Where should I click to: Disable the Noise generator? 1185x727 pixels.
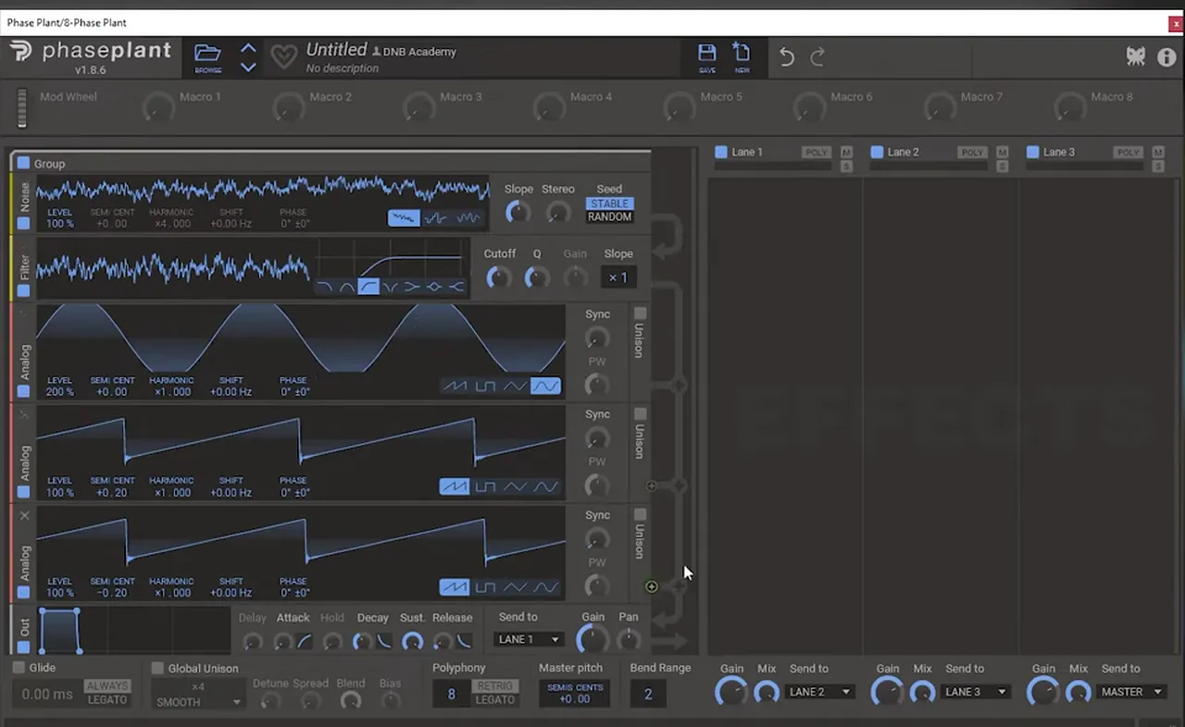pos(24,223)
